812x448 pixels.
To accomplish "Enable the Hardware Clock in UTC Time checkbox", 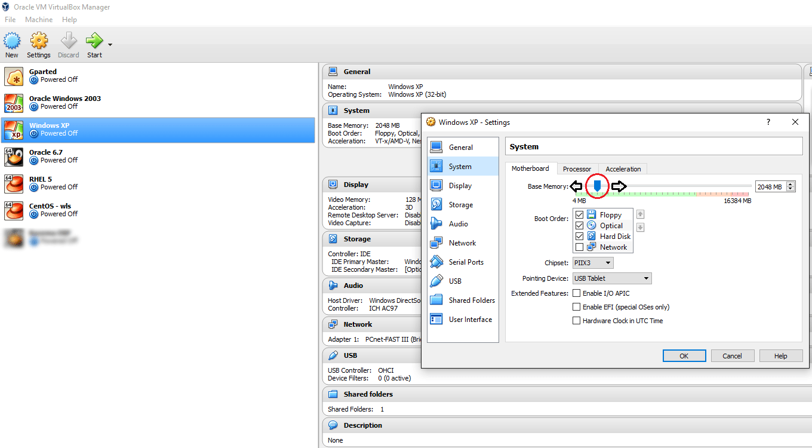I will click(x=577, y=321).
